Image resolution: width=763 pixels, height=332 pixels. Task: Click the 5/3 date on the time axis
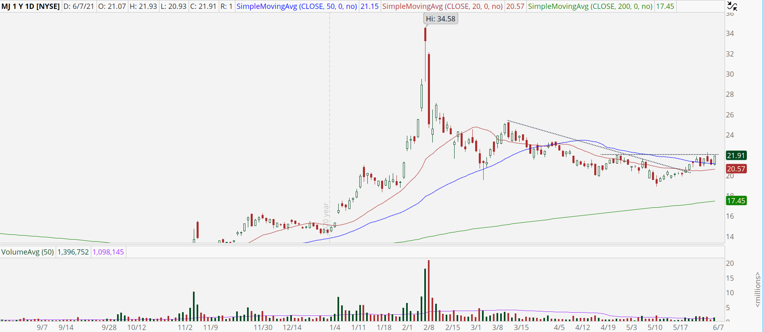click(x=631, y=327)
